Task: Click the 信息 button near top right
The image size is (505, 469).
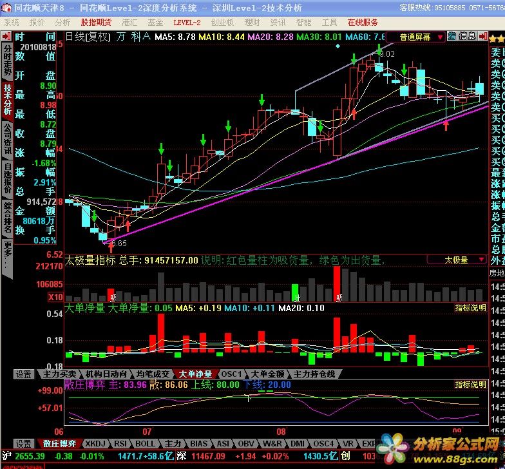Action: pos(467,36)
